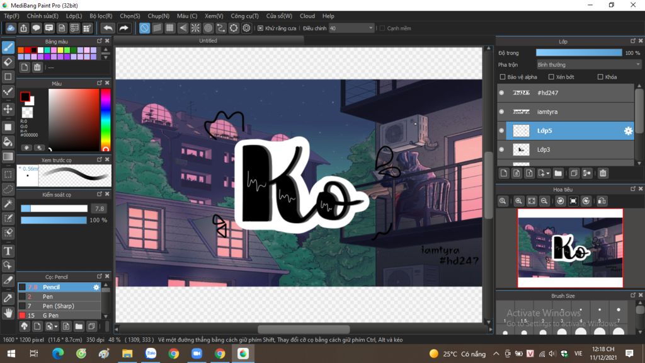Open File Explorer from the taskbar
The image size is (645, 363).
click(x=127, y=354)
